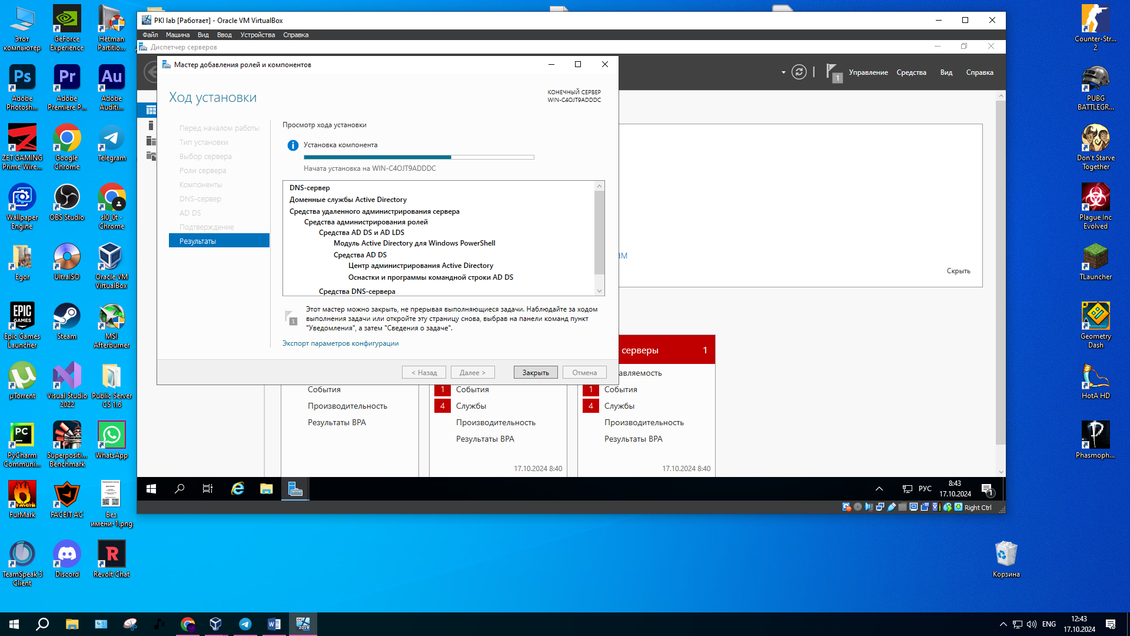Click the Скрыть link in Server Manager

point(958,271)
